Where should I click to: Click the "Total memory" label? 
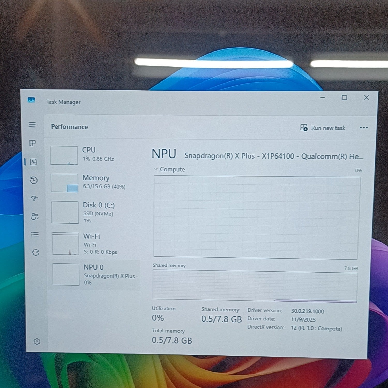(x=168, y=331)
